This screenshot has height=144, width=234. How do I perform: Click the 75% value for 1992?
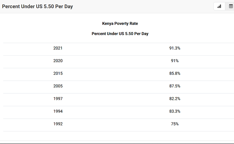coord(175,124)
